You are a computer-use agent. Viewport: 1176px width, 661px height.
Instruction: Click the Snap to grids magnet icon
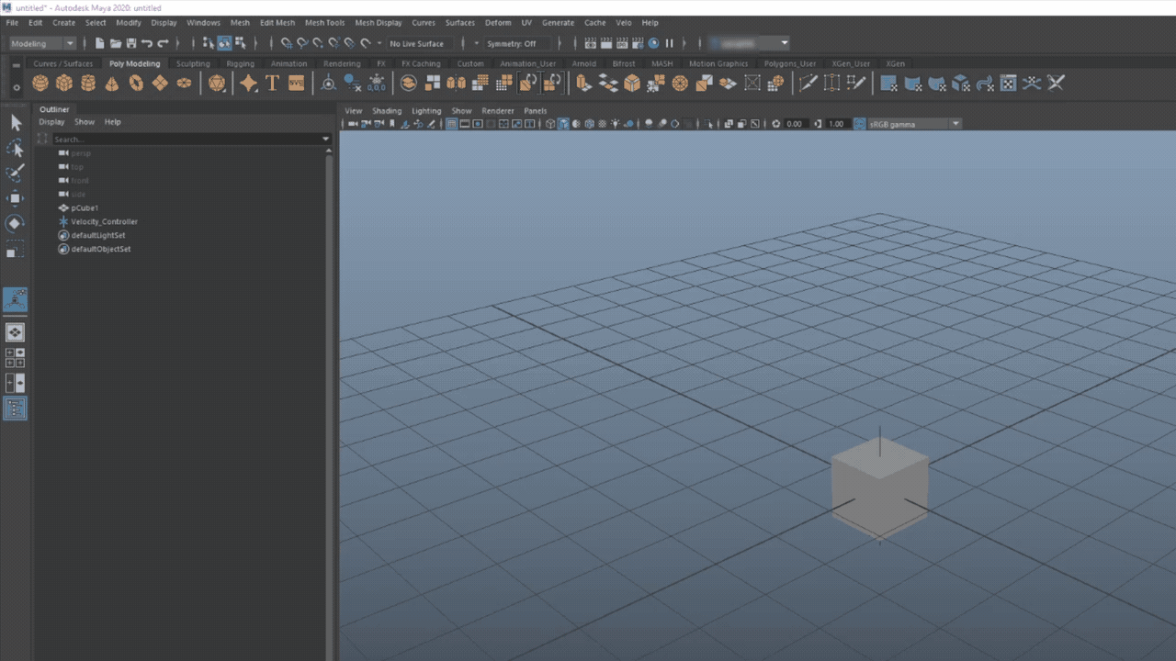[x=287, y=43]
